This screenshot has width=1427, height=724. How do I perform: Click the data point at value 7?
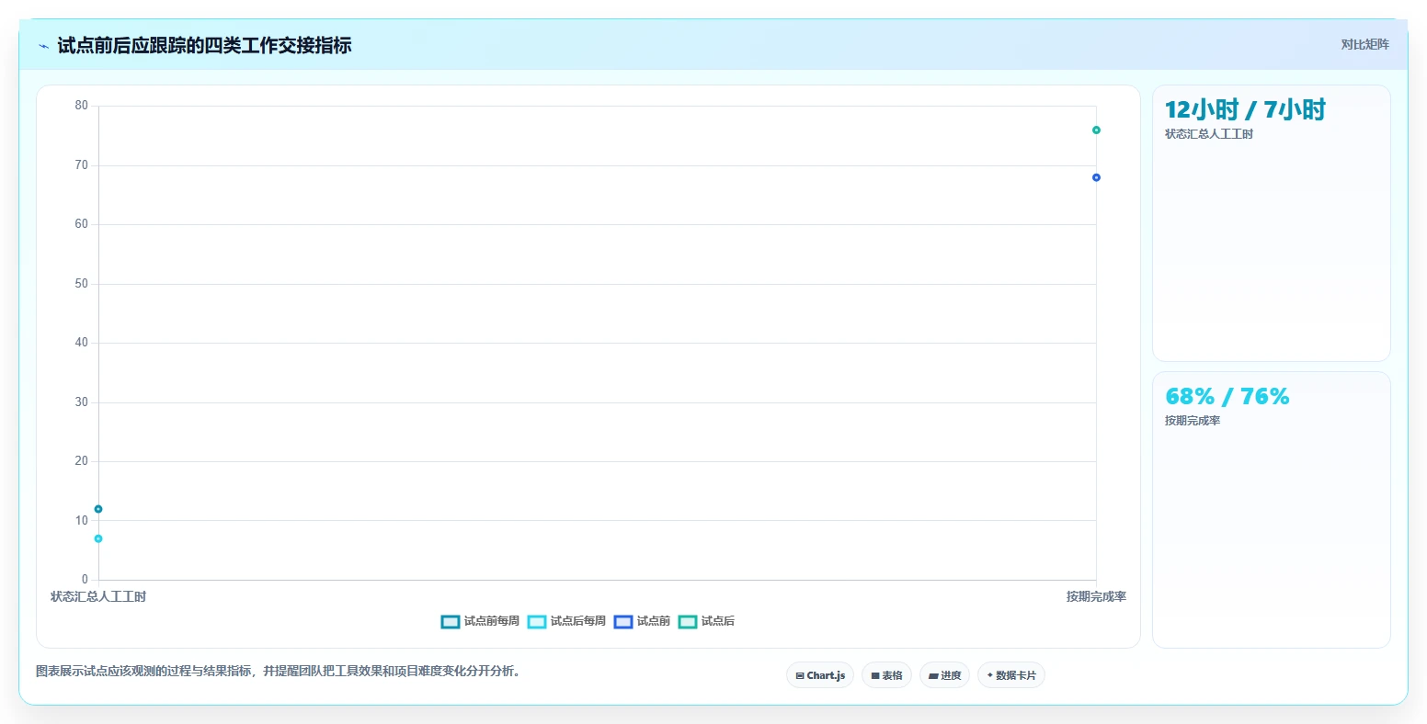(98, 538)
